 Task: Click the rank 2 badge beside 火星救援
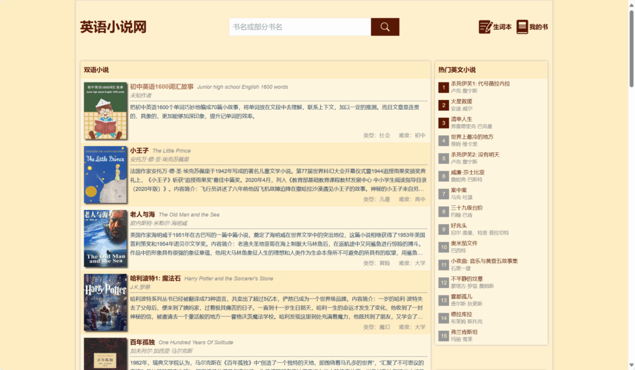tap(443, 105)
